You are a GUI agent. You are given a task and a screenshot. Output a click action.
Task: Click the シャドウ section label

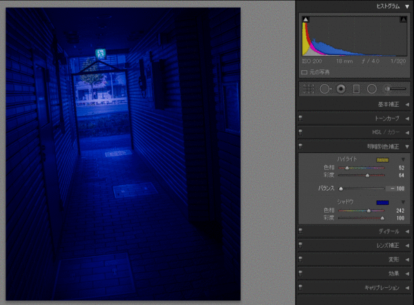click(345, 202)
